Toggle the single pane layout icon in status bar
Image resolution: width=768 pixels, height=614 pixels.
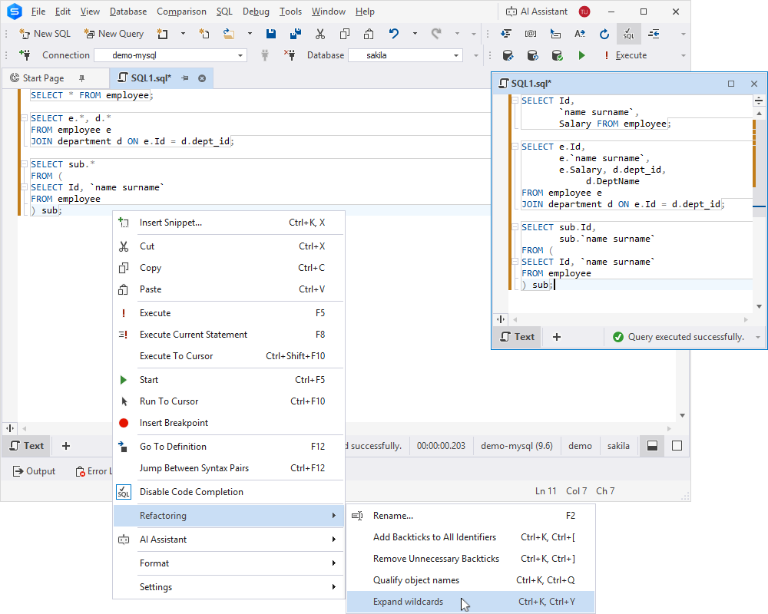tap(677, 446)
